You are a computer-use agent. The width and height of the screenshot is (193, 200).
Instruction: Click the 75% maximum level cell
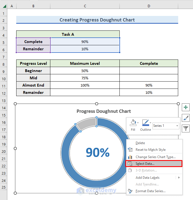click(85, 78)
